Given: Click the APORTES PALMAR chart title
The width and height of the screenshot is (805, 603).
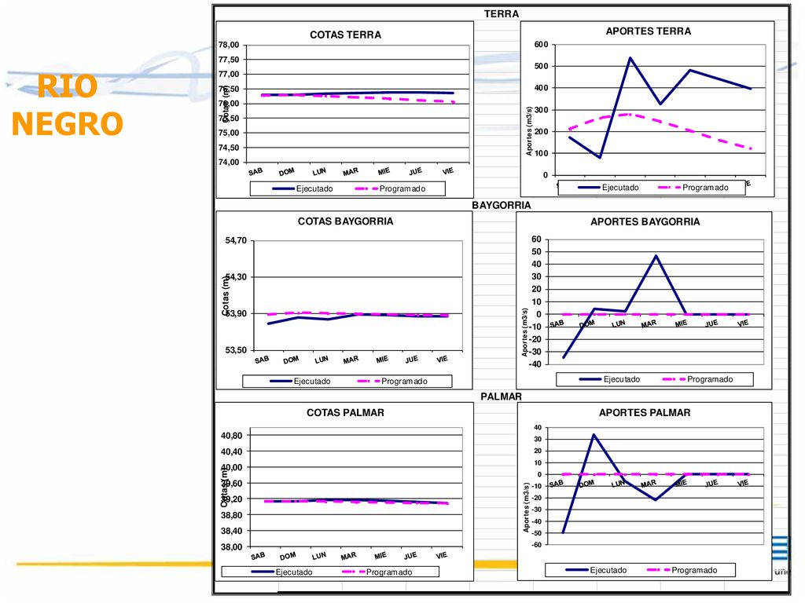Looking at the screenshot, I should point(645,413).
